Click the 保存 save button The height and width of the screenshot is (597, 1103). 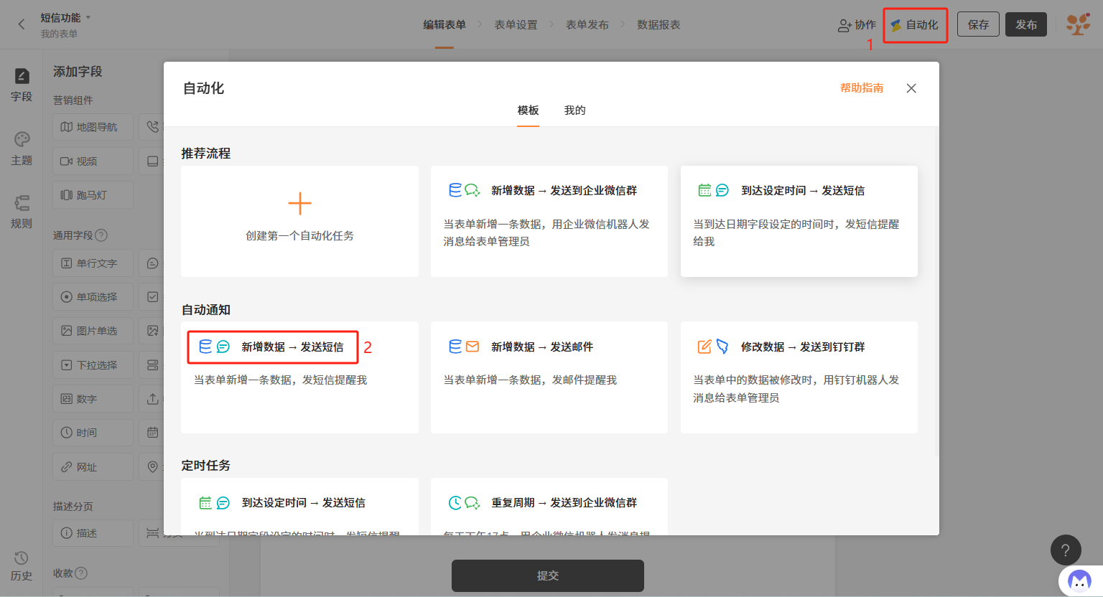(978, 24)
